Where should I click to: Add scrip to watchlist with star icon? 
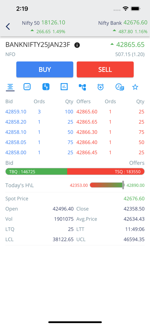pyautogui.click(x=135, y=87)
